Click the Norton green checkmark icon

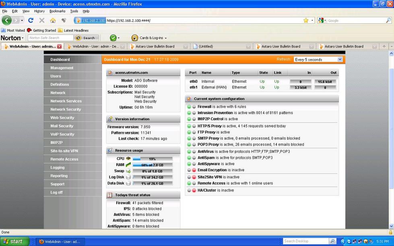tap(113, 38)
